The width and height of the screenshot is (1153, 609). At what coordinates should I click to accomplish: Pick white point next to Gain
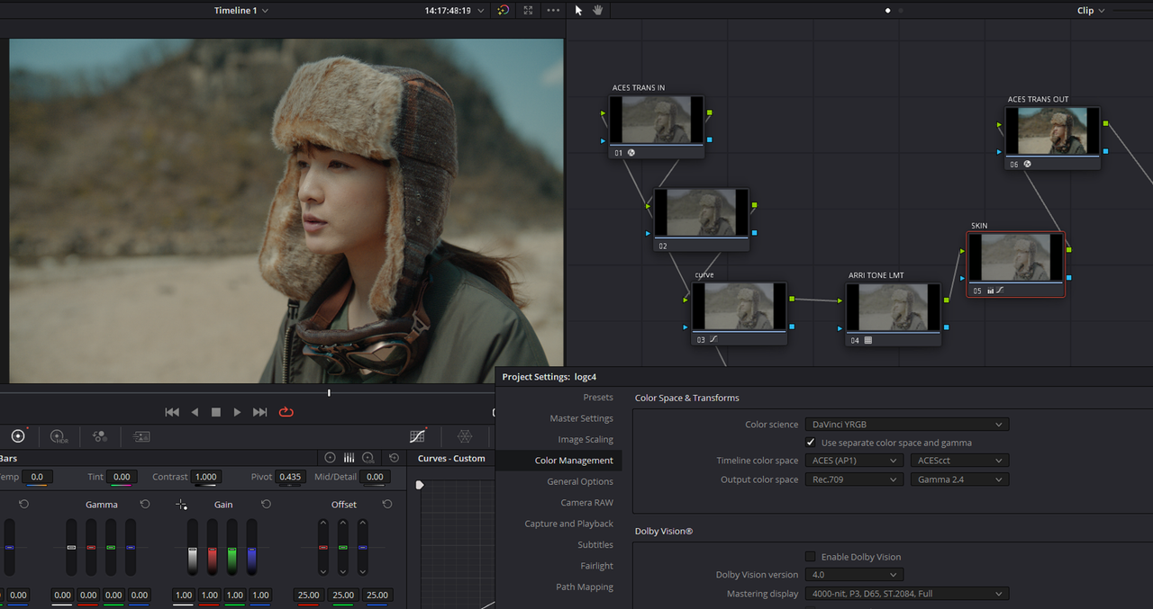[x=182, y=505]
